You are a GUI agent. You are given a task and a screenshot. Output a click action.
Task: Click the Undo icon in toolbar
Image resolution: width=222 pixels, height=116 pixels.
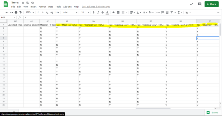(7, 12)
